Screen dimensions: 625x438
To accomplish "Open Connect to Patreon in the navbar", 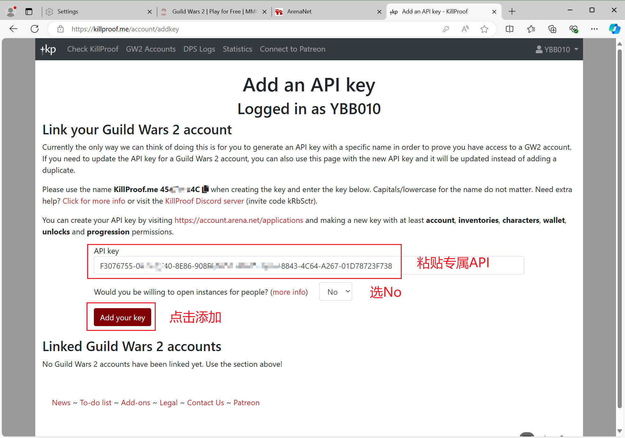I will (x=292, y=49).
